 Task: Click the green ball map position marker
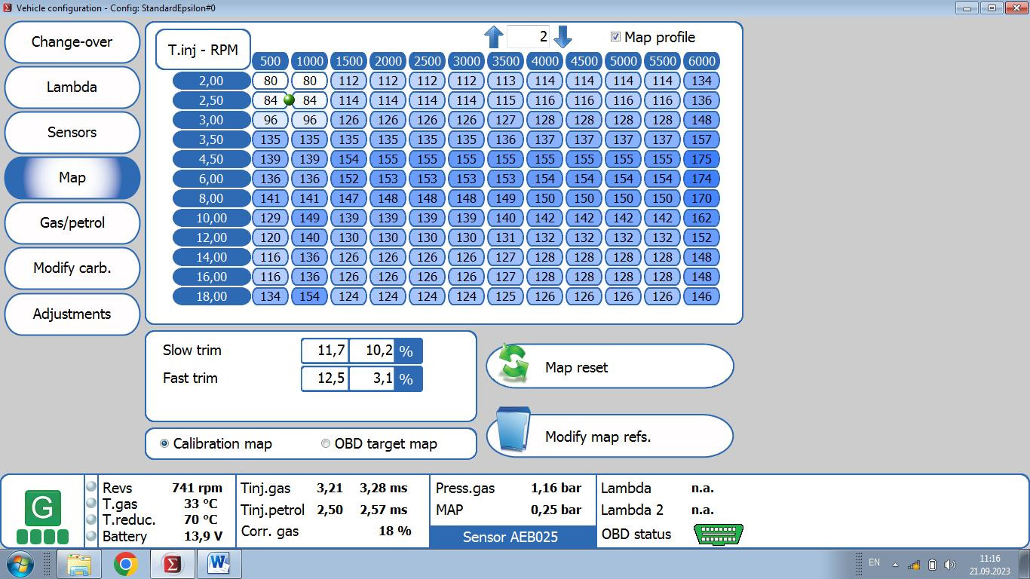tap(289, 100)
